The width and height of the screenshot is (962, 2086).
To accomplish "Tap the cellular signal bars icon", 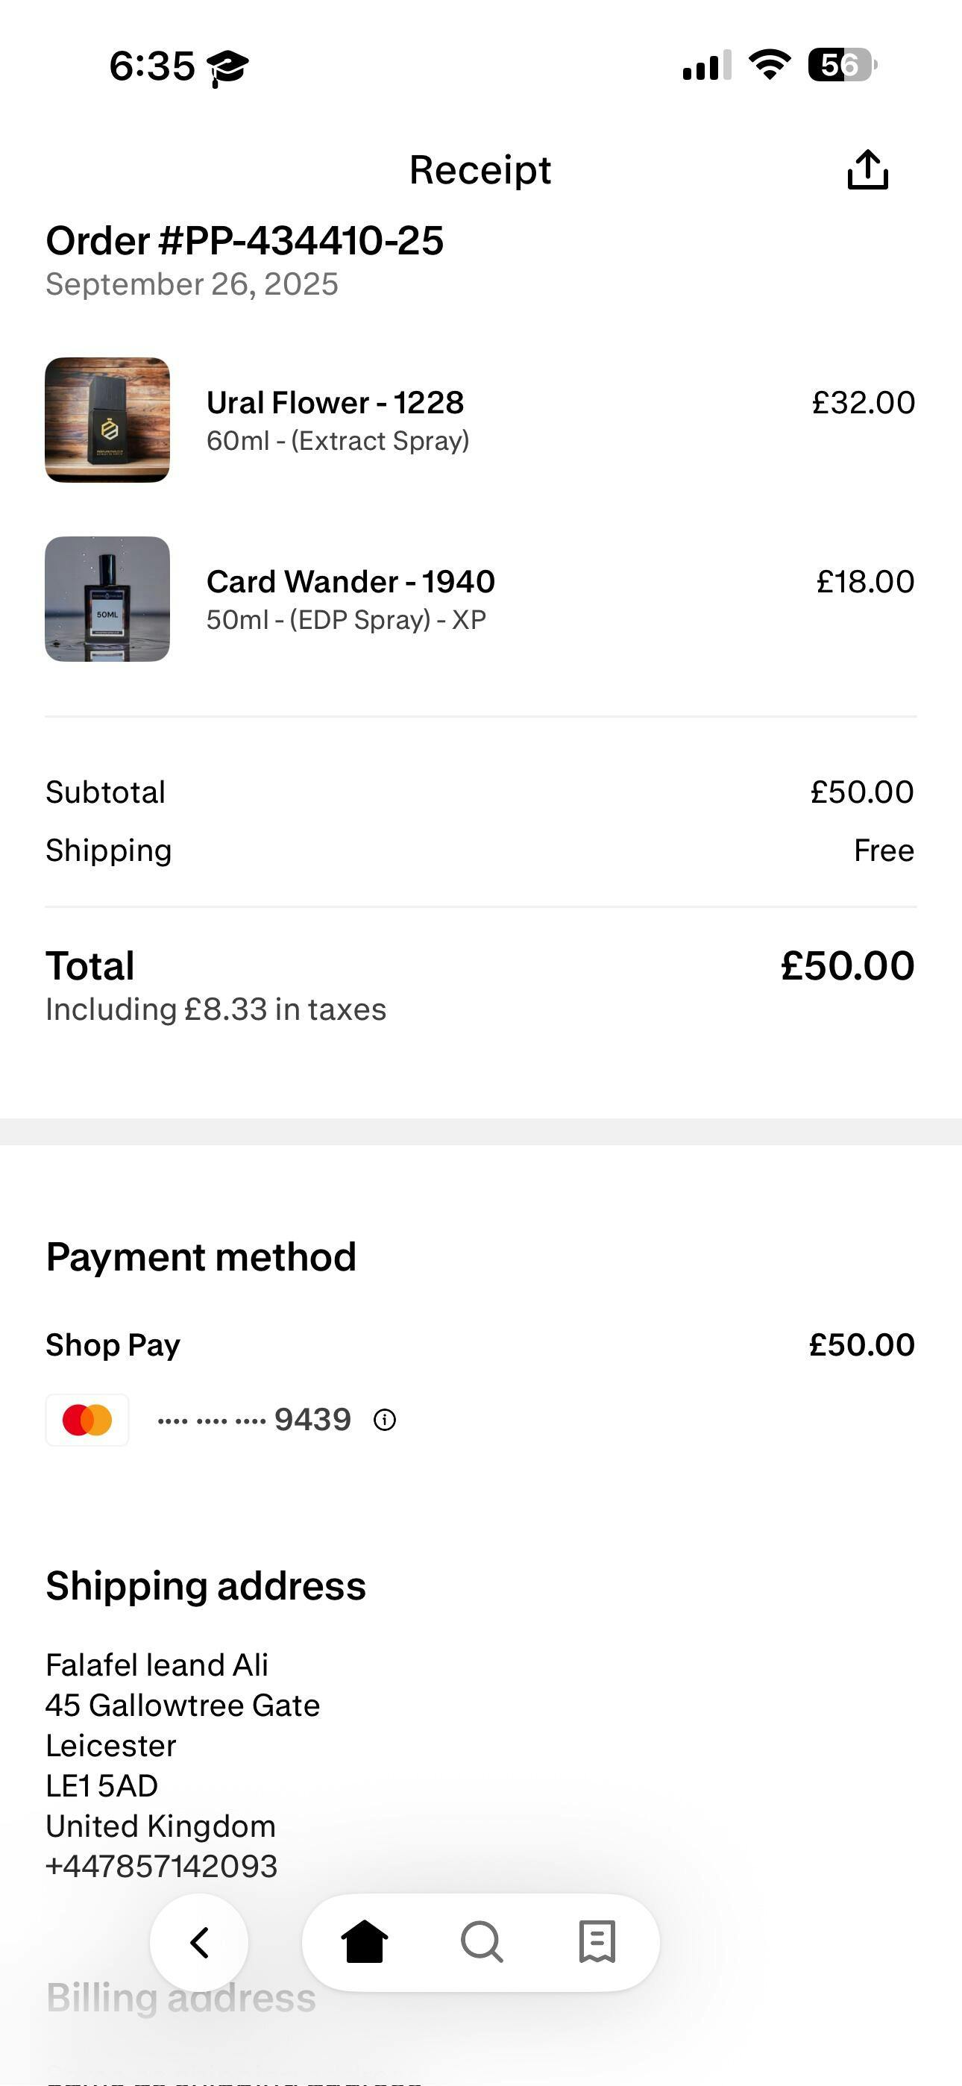I will [707, 66].
